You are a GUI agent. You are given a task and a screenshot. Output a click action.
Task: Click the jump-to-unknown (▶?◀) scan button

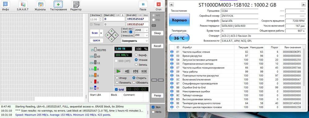(x=136, y=71)
